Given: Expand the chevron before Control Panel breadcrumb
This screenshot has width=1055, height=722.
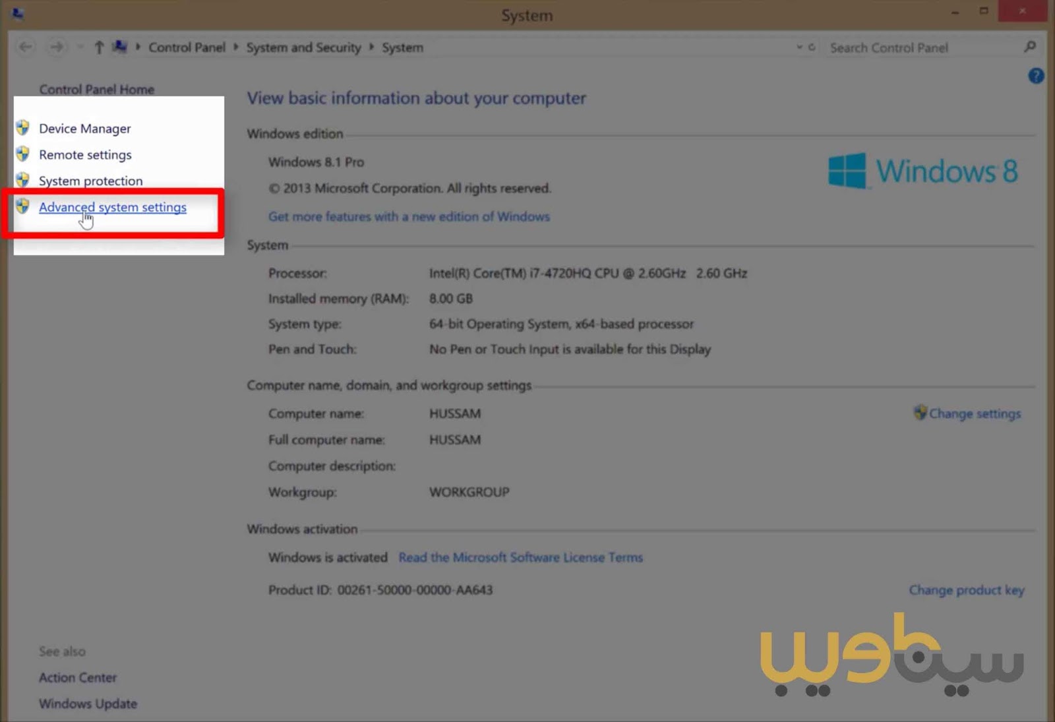Looking at the screenshot, I should coord(138,47).
